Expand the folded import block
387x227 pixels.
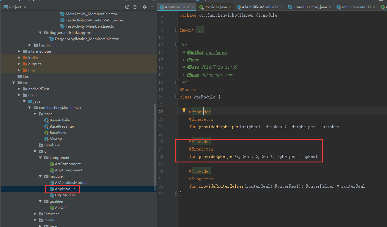[x=177, y=30]
